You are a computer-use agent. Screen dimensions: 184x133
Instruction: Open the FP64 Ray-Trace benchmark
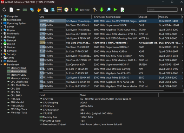click(x=19, y=113)
